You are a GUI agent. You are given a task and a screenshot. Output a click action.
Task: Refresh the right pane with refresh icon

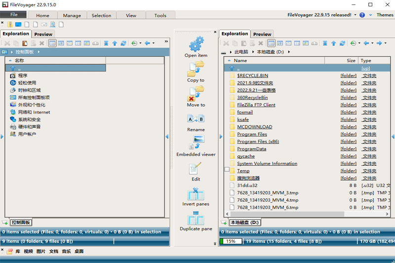click(x=343, y=43)
